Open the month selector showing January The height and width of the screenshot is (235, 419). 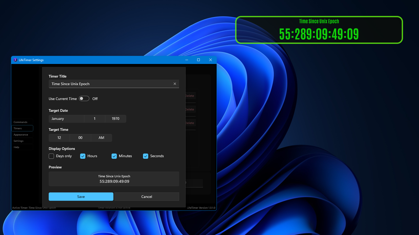tap(66, 119)
